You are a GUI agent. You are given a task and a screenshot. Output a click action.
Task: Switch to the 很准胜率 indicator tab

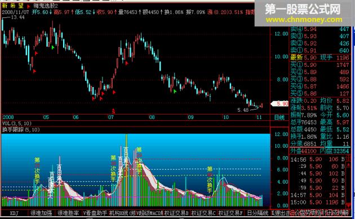68,213
